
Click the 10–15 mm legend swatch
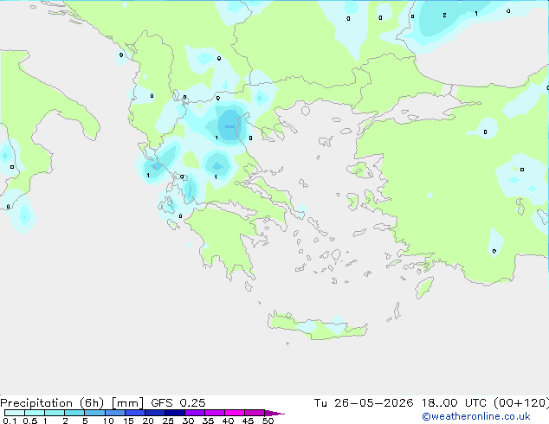[114, 413]
